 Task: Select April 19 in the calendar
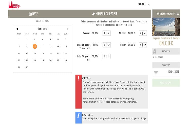coord(50,53)
